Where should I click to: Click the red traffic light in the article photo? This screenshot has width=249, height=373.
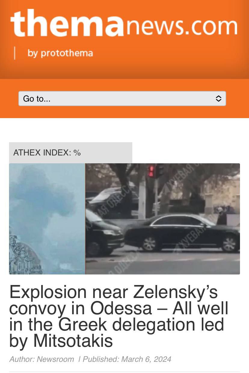tap(151, 171)
